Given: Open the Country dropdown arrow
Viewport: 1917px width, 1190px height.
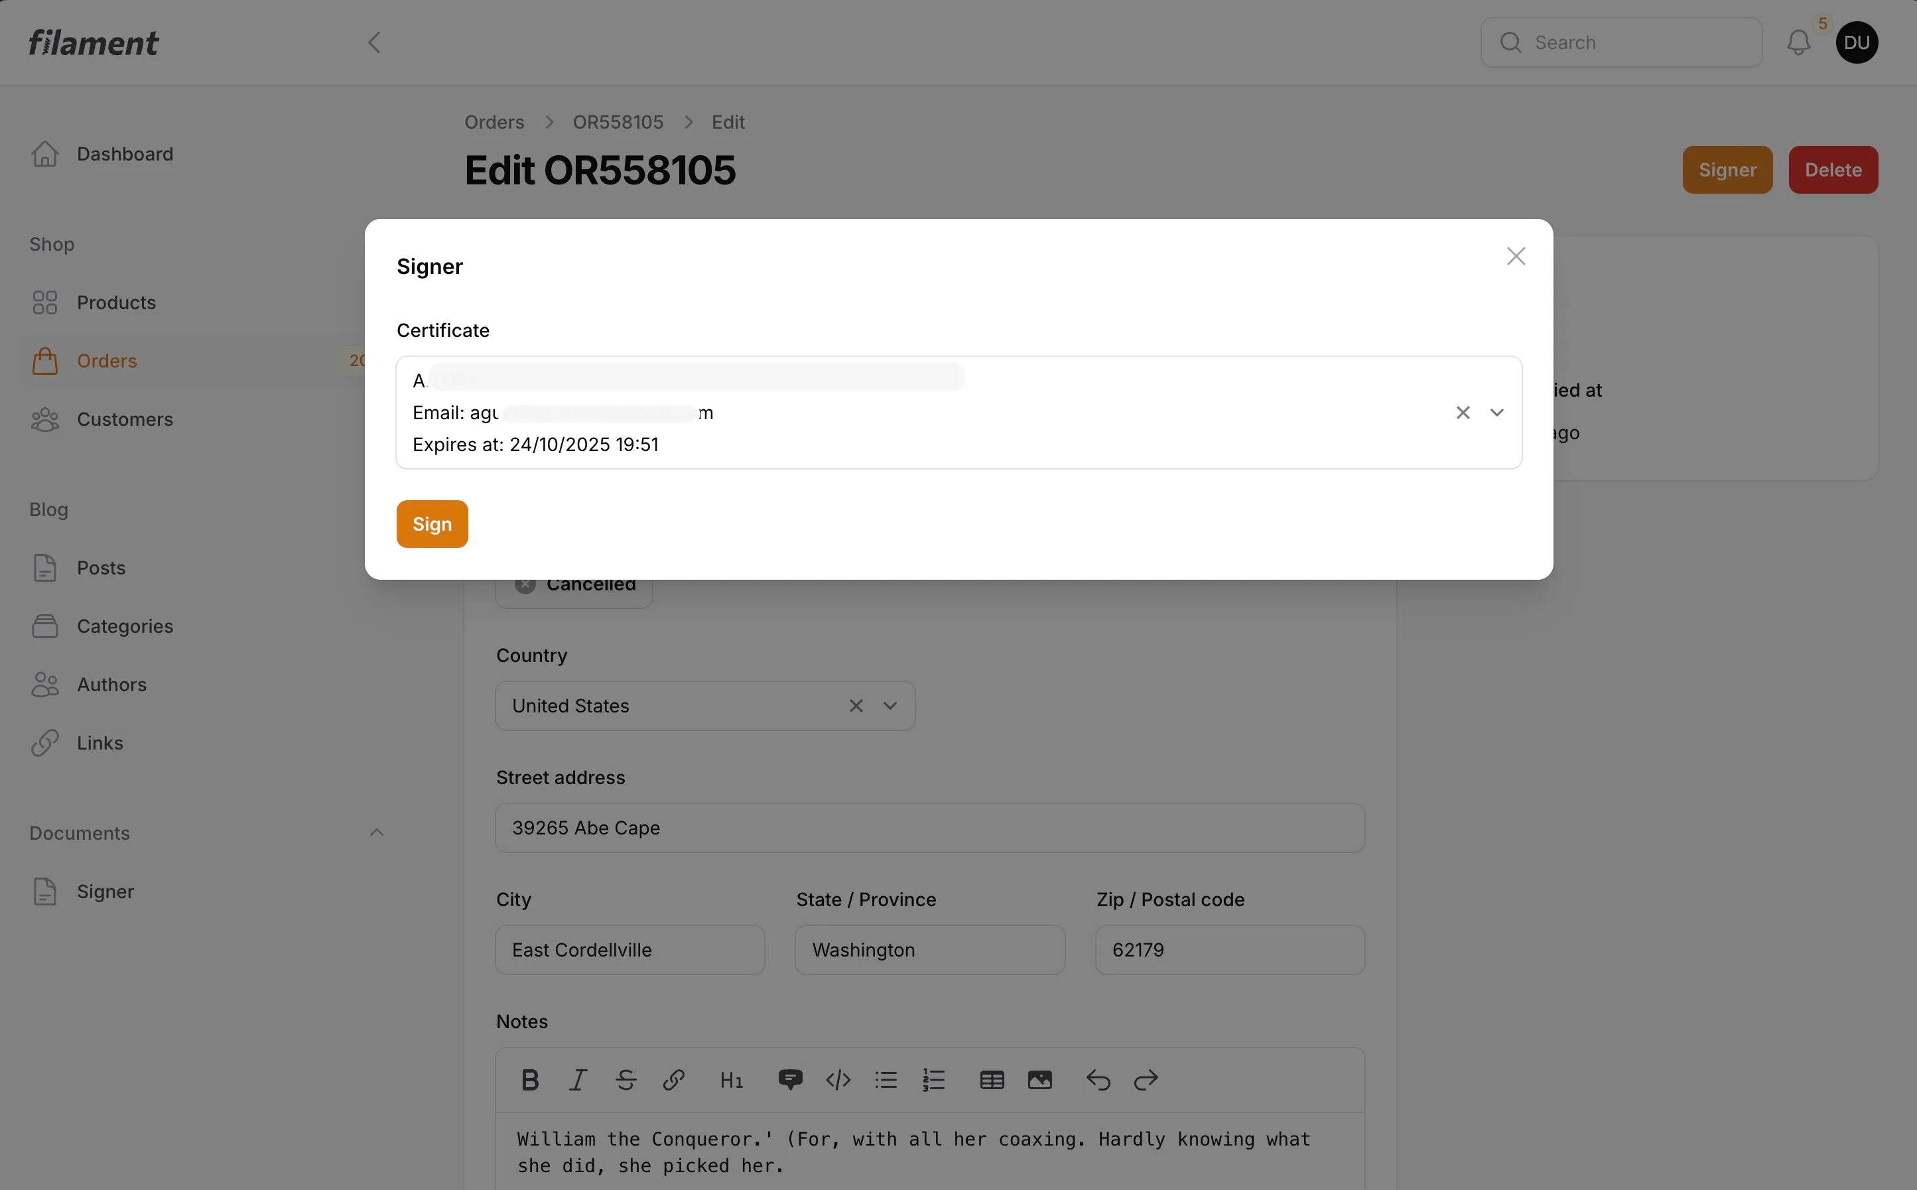Looking at the screenshot, I should pyautogui.click(x=890, y=706).
